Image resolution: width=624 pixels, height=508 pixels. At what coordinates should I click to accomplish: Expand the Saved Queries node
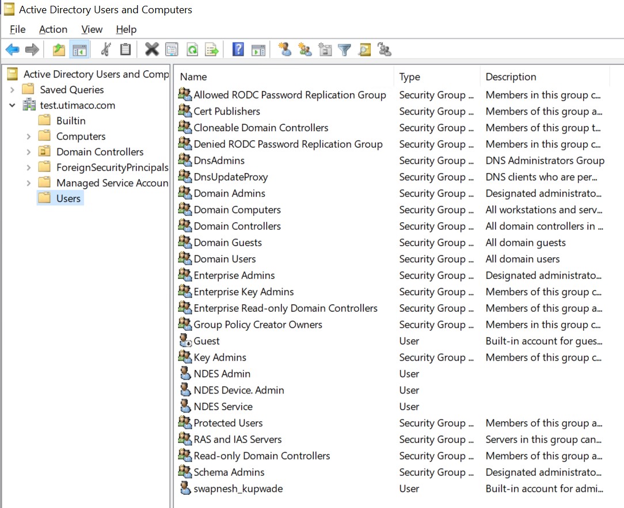(12, 90)
